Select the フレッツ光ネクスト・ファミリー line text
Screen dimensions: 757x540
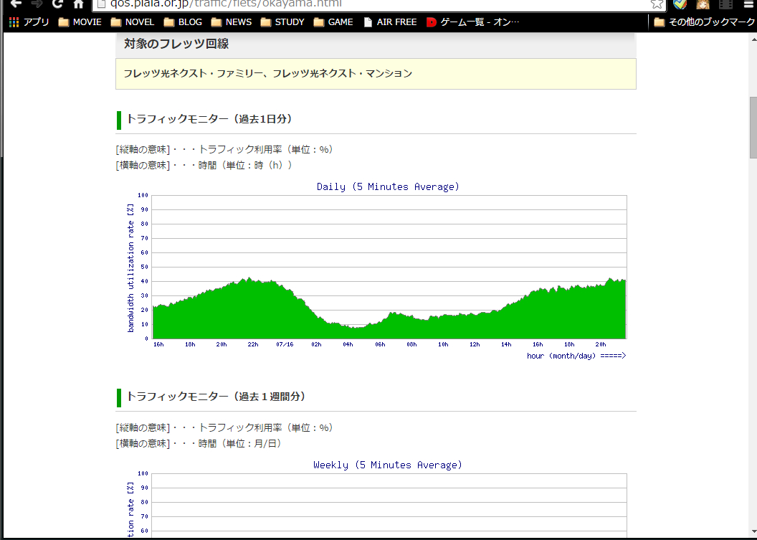click(x=268, y=73)
